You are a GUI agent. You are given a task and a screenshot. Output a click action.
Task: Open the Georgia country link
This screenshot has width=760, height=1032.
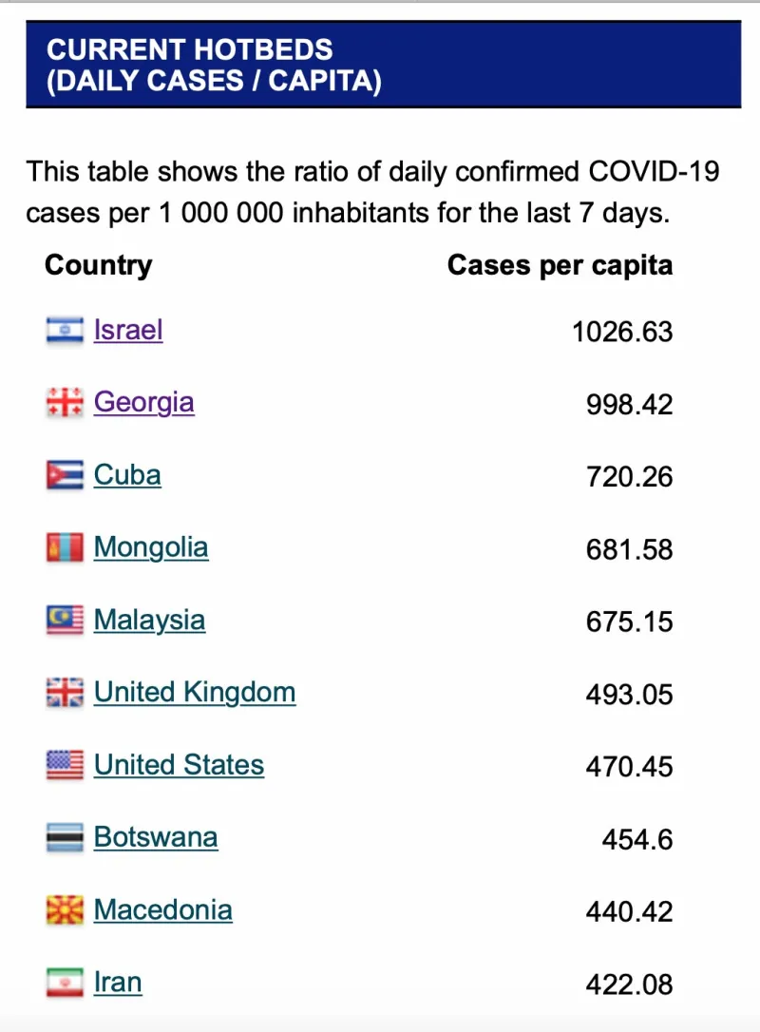144,403
